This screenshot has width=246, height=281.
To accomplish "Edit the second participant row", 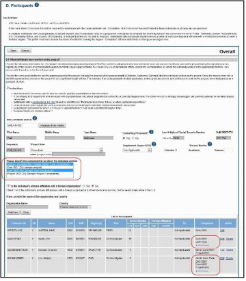I will click(222, 239).
